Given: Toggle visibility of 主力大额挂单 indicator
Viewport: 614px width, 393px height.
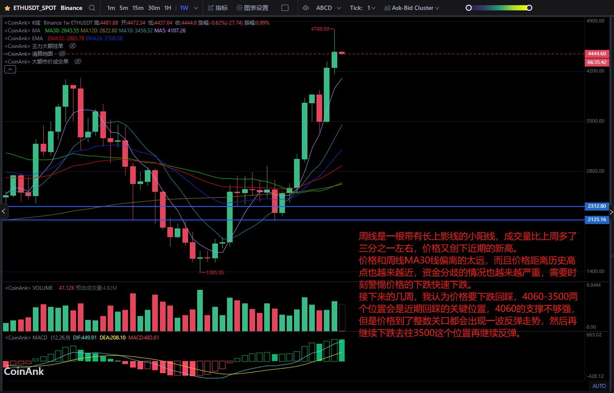Looking at the screenshot, I should click(x=73, y=46).
